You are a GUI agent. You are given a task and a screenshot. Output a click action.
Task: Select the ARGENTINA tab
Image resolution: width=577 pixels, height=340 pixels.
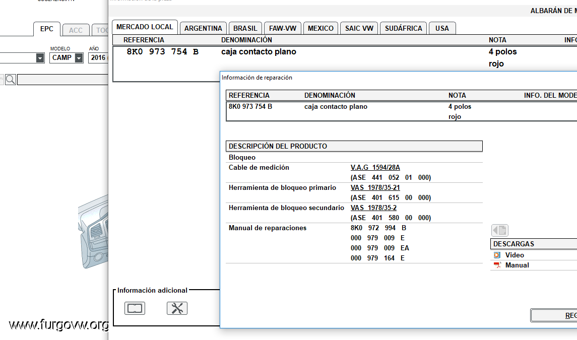point(203,28)
